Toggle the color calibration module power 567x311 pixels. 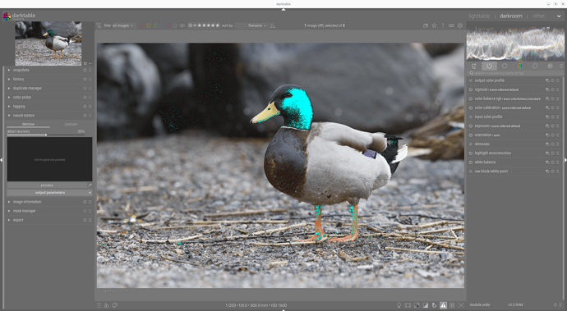coord(471,107)
